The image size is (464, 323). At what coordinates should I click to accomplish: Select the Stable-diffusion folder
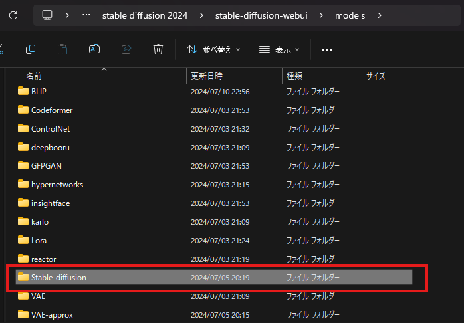click(58, 277)
